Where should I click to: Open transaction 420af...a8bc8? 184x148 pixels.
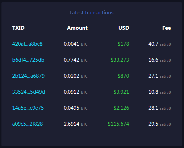point(27,44)
